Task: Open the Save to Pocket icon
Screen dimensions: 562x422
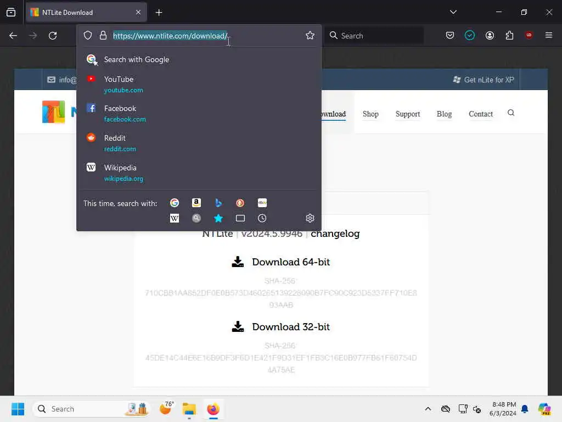Action: click(450, 35)
